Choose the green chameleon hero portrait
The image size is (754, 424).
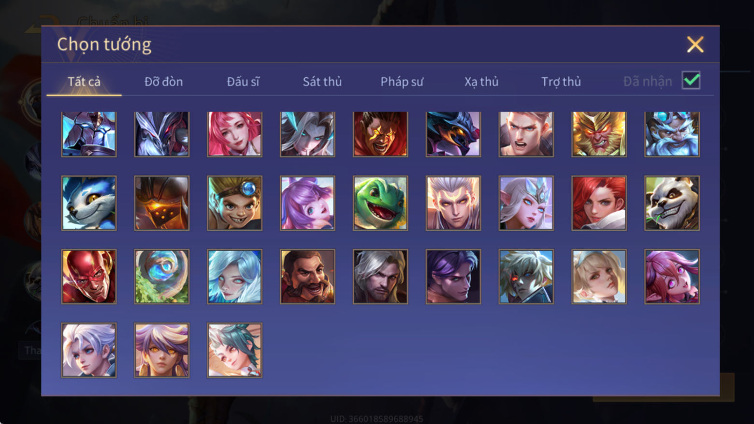pos(380,203)
